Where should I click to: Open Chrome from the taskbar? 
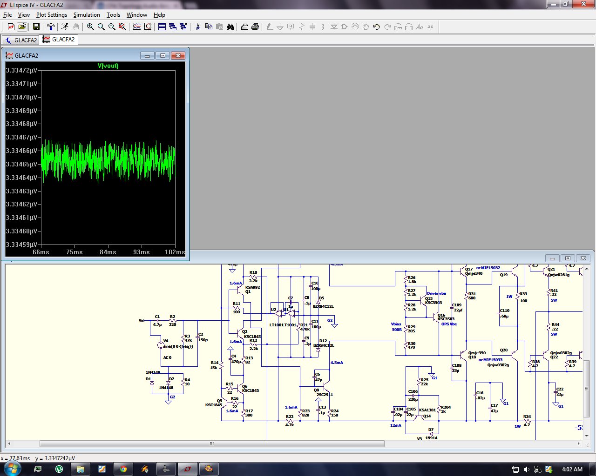[123, 469]
